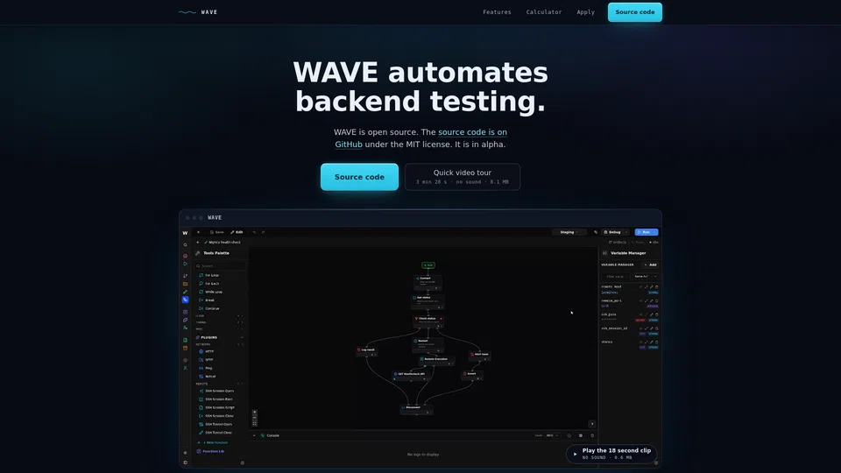Select the GET Healthcheck API node
The image size is (841, 473).
(x=411, y=376)
